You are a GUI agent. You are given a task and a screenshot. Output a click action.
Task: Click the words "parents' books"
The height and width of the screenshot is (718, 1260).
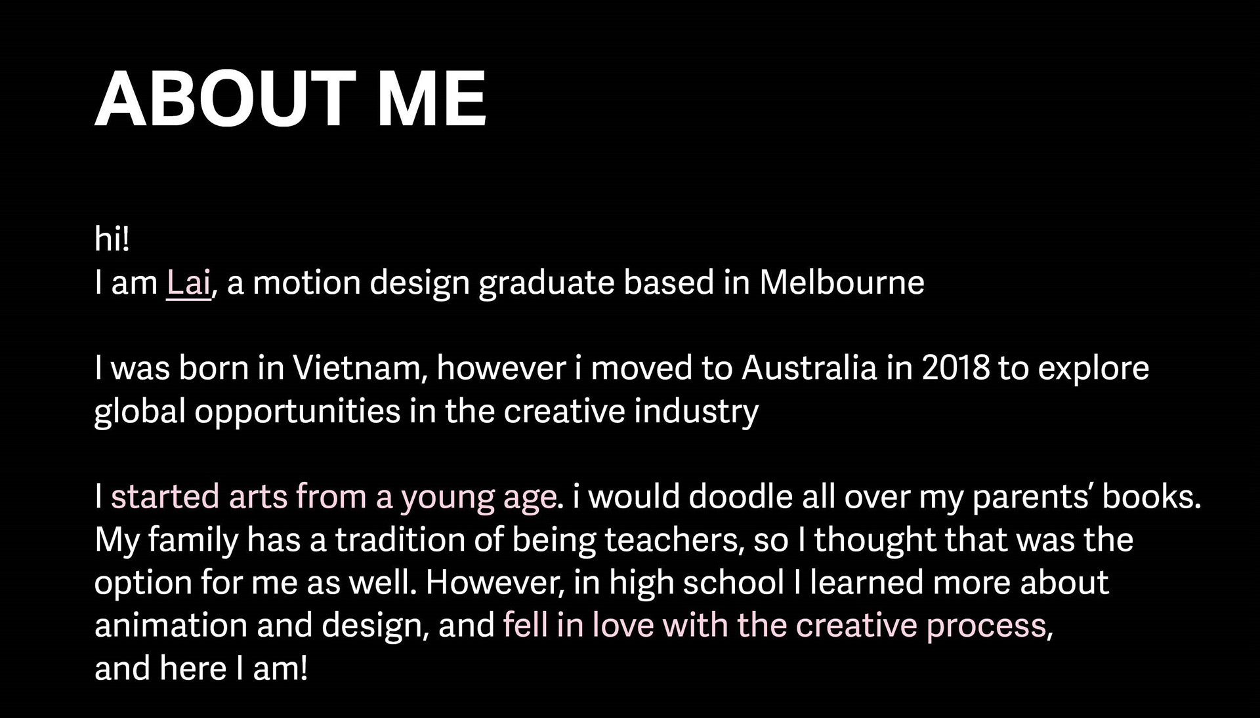(x=1086, y=496)
